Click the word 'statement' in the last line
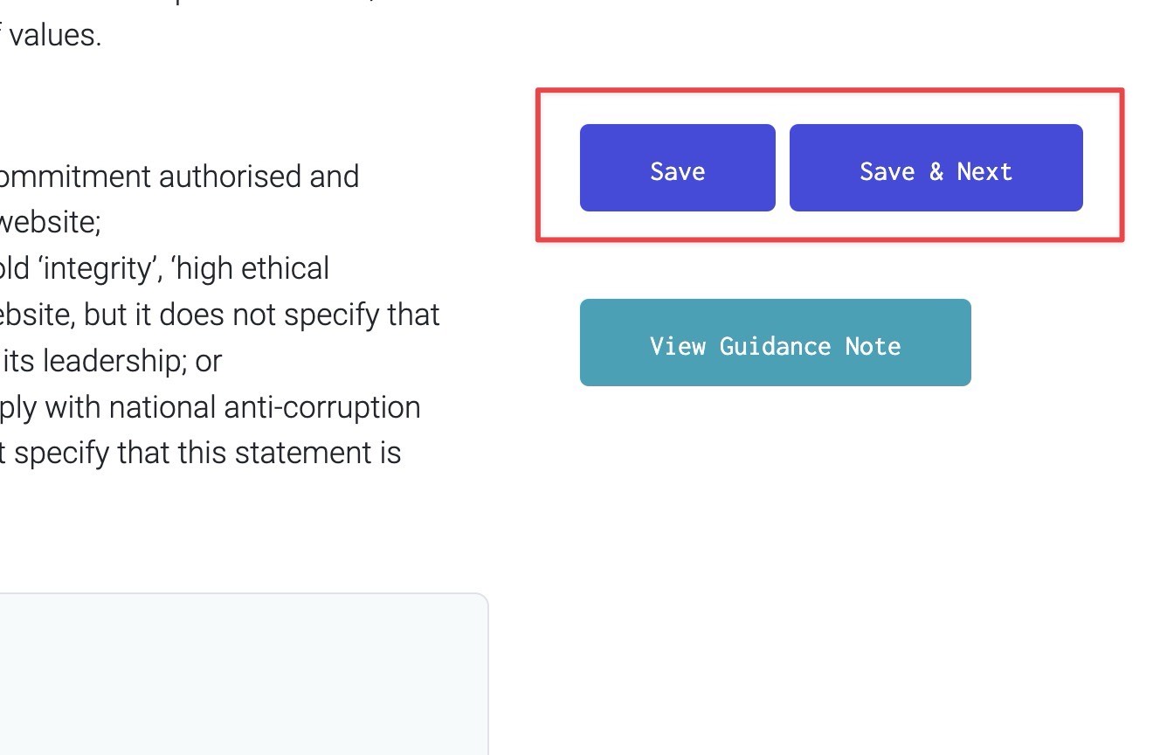The height and width of the screenshot is (755, 1174). [314, 453]
